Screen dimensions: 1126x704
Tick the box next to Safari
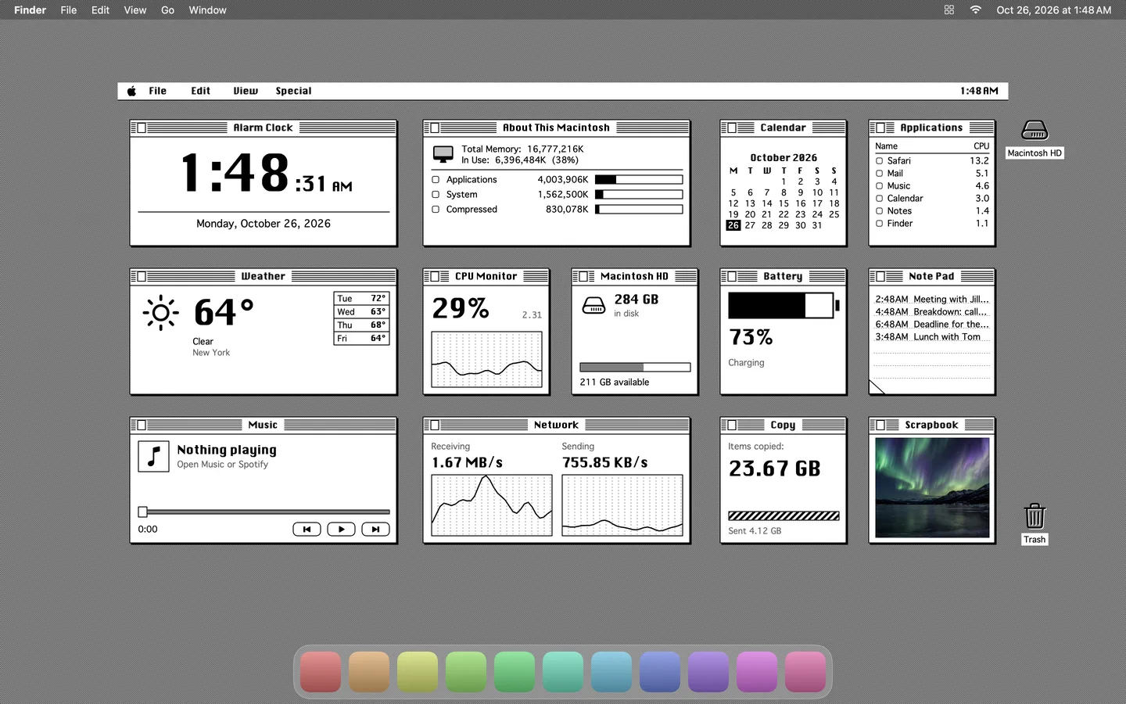coord(879,161)
